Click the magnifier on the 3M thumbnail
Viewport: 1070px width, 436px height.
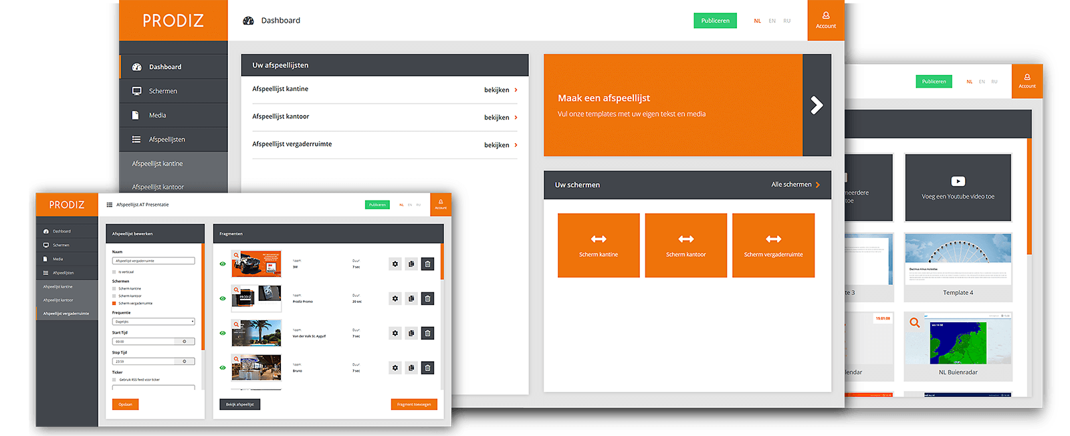[236, 255]
